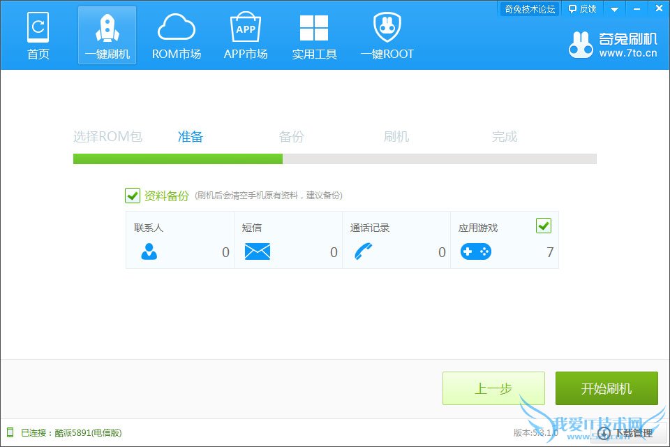The height and width of the screenshot is (447, 670).
Task: Click the 短信 envelope icon
Action: (x=258, y=251)
